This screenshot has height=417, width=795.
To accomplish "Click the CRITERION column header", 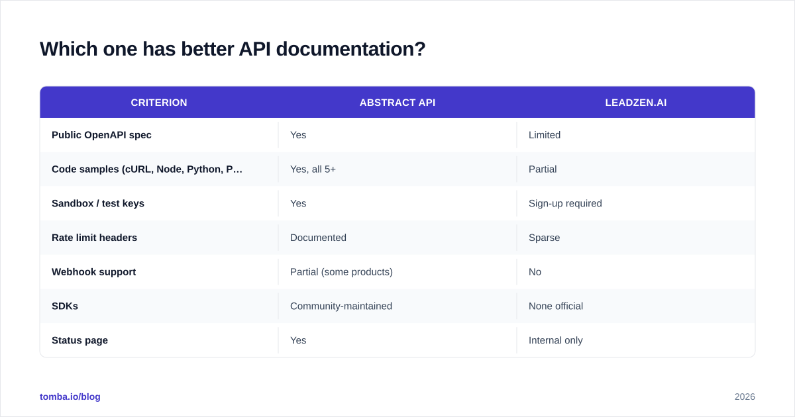I will pos(159,103).
